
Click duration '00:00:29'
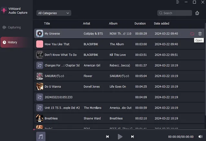pyautogui.click(x=141, y=34)
